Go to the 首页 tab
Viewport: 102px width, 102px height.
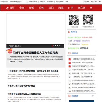point(12,8)
